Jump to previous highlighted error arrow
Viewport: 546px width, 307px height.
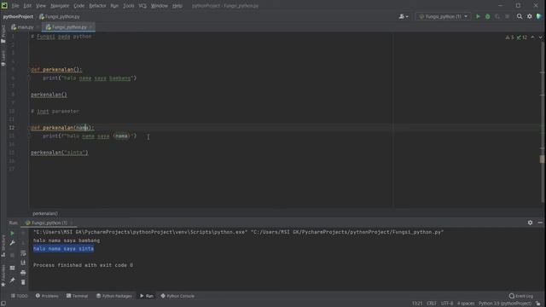tap(532, 37)
